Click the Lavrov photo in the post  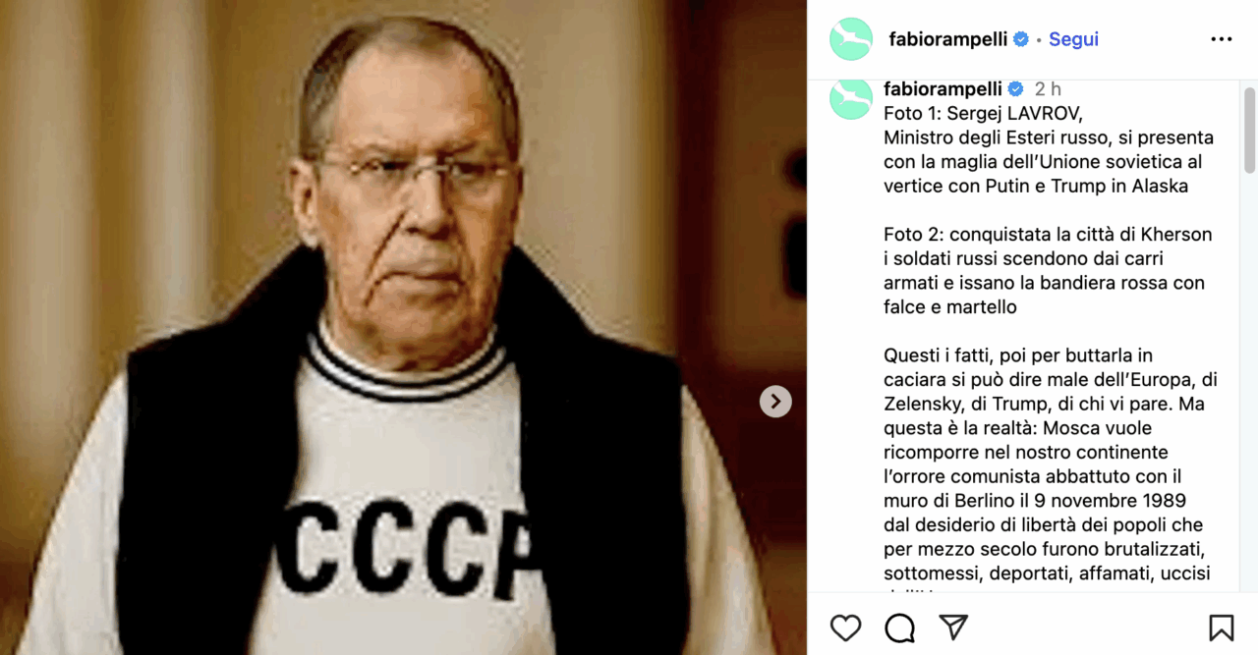click(403, 327)
